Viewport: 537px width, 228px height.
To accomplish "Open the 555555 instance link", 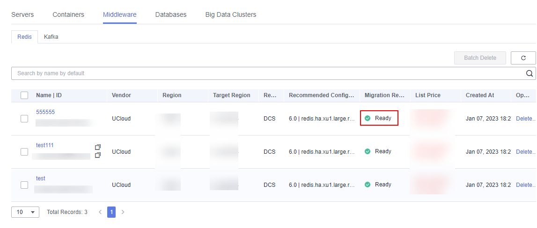I will click(x=45, y=112).
